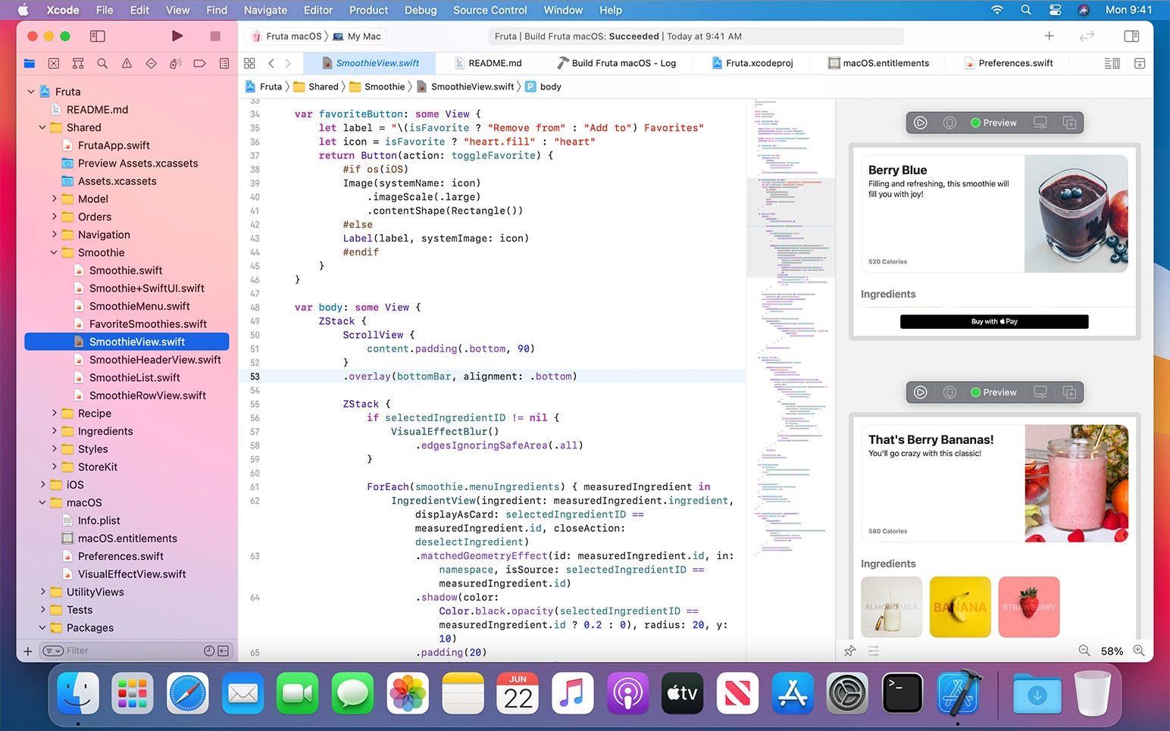Screen dimensions: 1170x731
Task: Toggle the green Preview status indicator
Action: (976, 122)
